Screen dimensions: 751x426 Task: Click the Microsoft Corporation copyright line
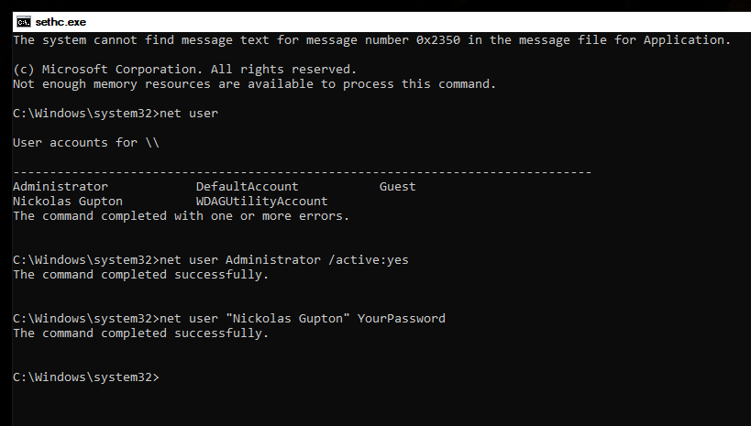tap(185, 70)
